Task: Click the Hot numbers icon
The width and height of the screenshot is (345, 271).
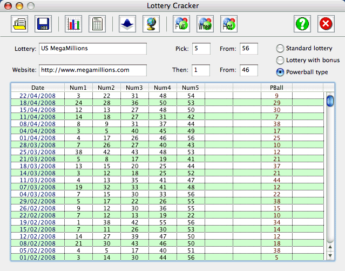Action: [228, 24]
